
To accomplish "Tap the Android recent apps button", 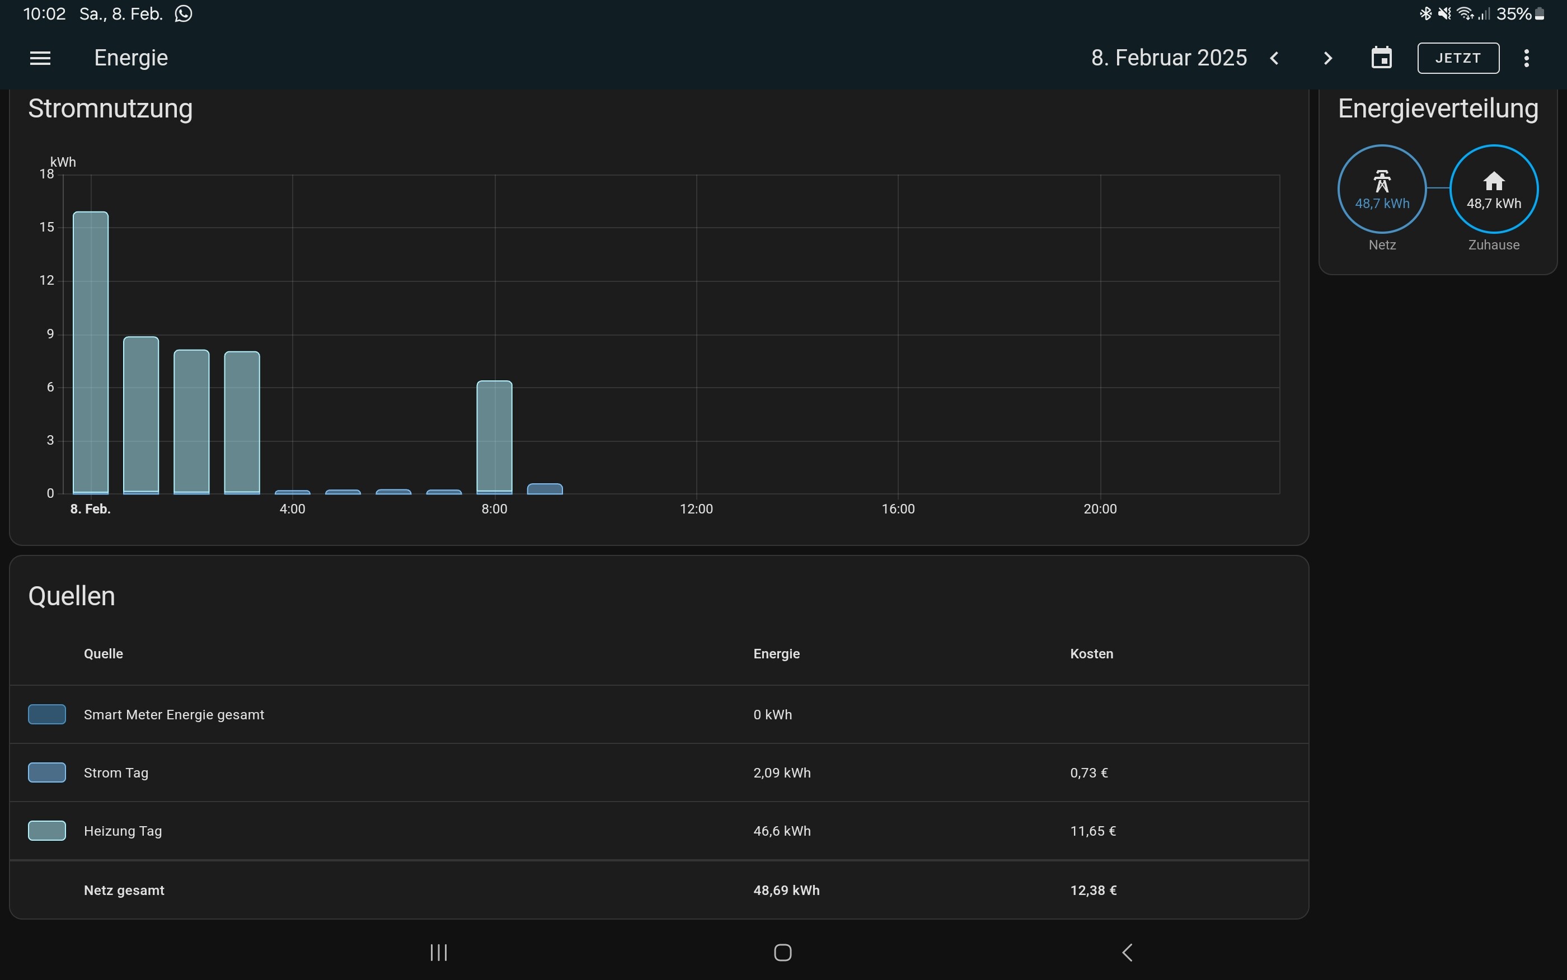I will coord(439,952).
